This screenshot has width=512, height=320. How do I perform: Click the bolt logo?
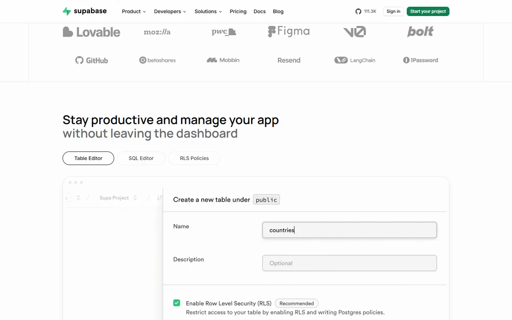420,32
